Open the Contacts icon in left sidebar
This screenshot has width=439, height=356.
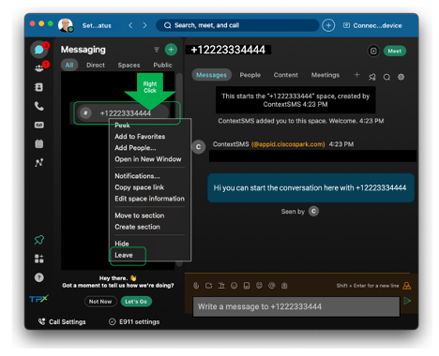click(39, 87)
